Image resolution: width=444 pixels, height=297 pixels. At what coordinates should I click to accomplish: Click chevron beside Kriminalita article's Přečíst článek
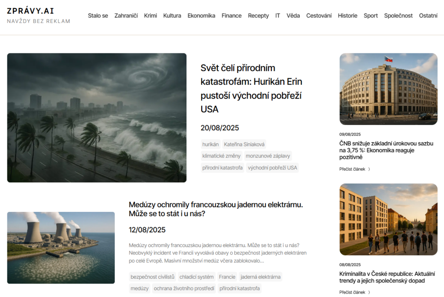tap(369, 292)
